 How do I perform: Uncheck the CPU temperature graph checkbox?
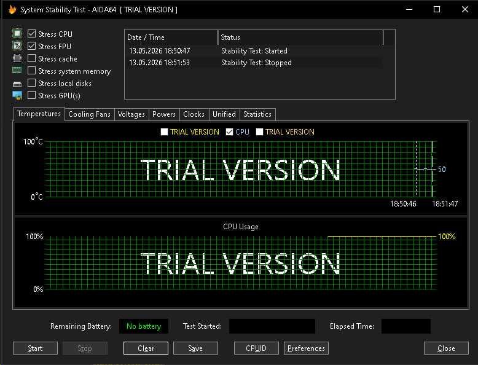(229, 131)
